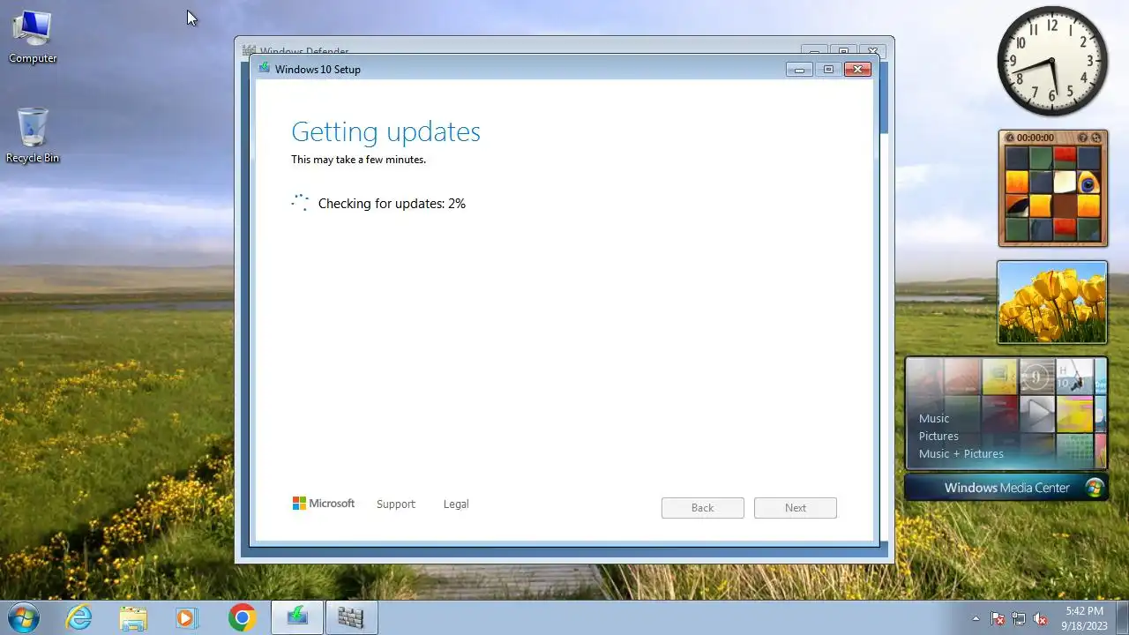Open Windows Explorer from the taskbar
Image resolution: width=1129 pixels, height=635 pixels.
133,617
